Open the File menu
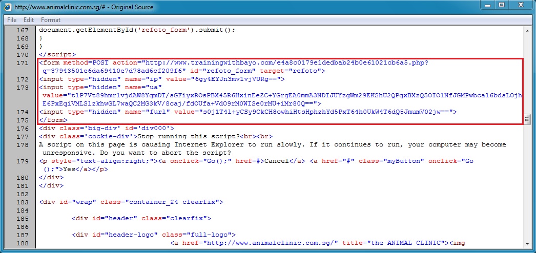 [x=12, y=20]
